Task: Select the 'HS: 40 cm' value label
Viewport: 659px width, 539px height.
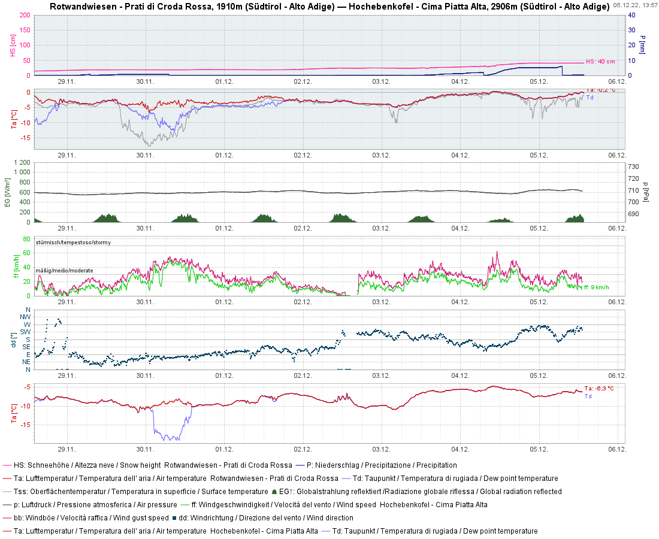Action: pyautogui.click(x=600, y=62)
